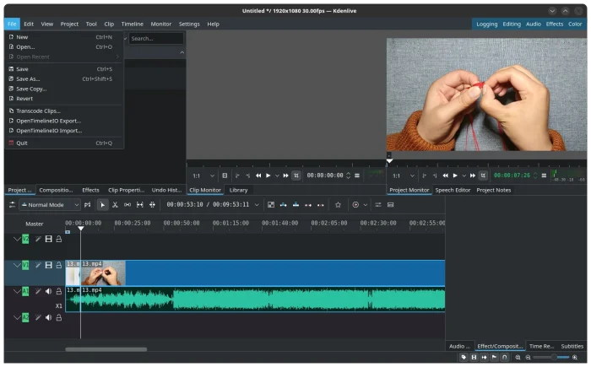This screenshot has height=367, width=591.
Task: Switch to the Speech Editor tab
Action: tap(453, 190)
